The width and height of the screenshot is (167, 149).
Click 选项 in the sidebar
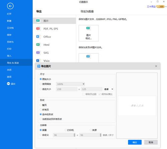9,77
